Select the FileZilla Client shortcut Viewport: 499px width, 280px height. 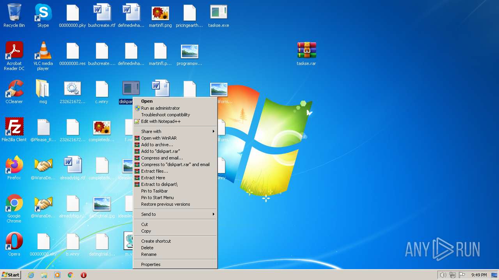[x=14, y=130]
